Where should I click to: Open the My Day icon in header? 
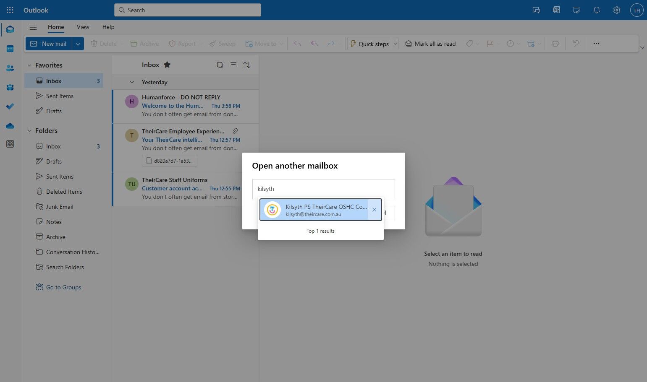click(x=576, y=10)
